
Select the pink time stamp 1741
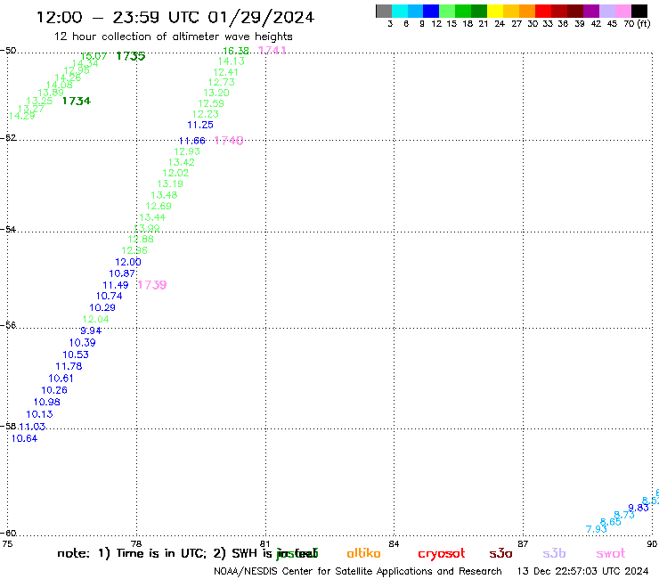pos(272,51)
